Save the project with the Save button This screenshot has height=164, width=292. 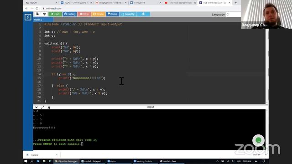113,14
